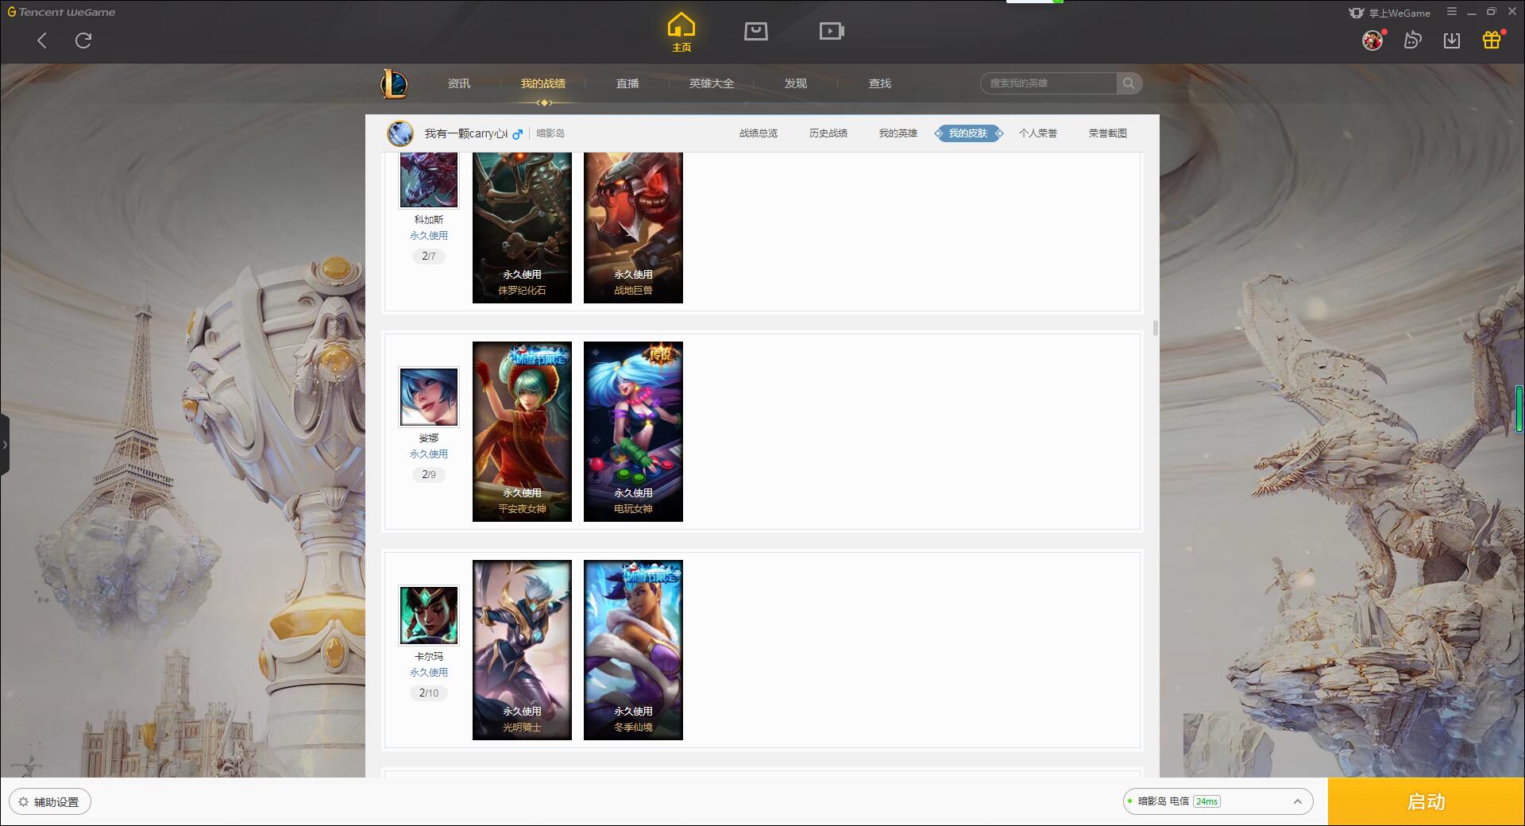
Task: Click the 掌上WeGame icon link
Action: point(1390,13)
